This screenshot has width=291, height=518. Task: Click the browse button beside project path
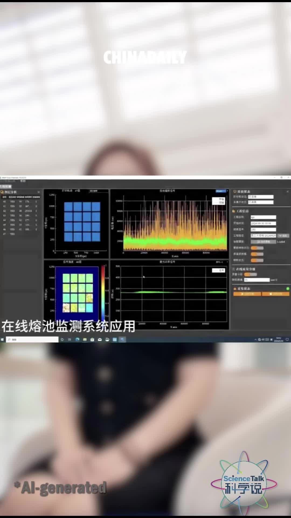coord(283,236)
